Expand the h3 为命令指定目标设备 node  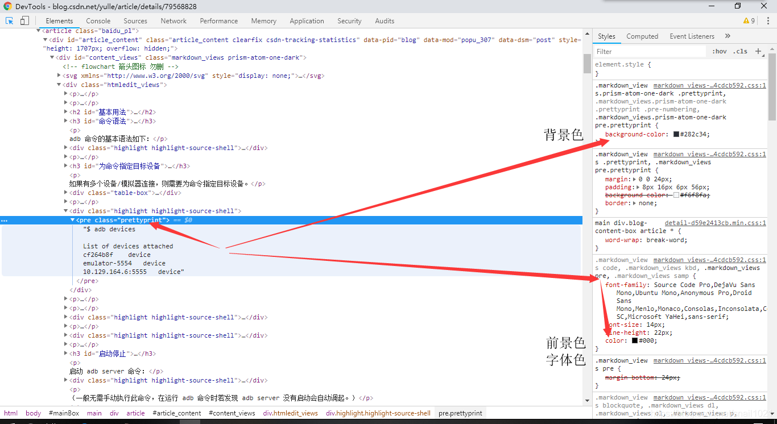click(x=66, y=166)
